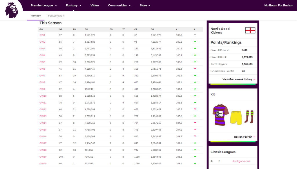Open the Communities dropdown menu
This screenshot has height=169, width=297.
[119, 6]
